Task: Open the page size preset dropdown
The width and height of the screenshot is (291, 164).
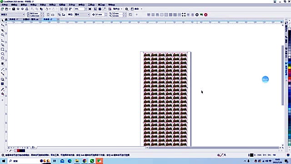Action: (24, 15)
